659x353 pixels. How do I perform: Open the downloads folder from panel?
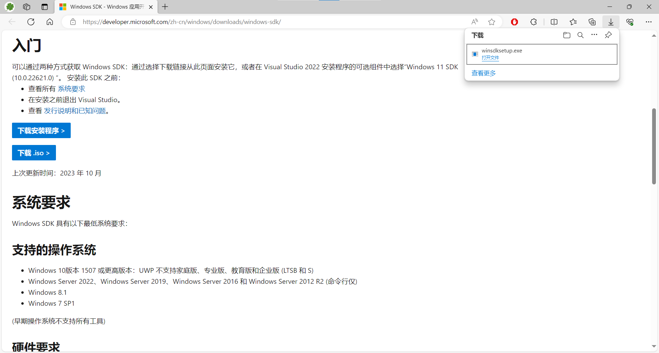pos(567,35)
